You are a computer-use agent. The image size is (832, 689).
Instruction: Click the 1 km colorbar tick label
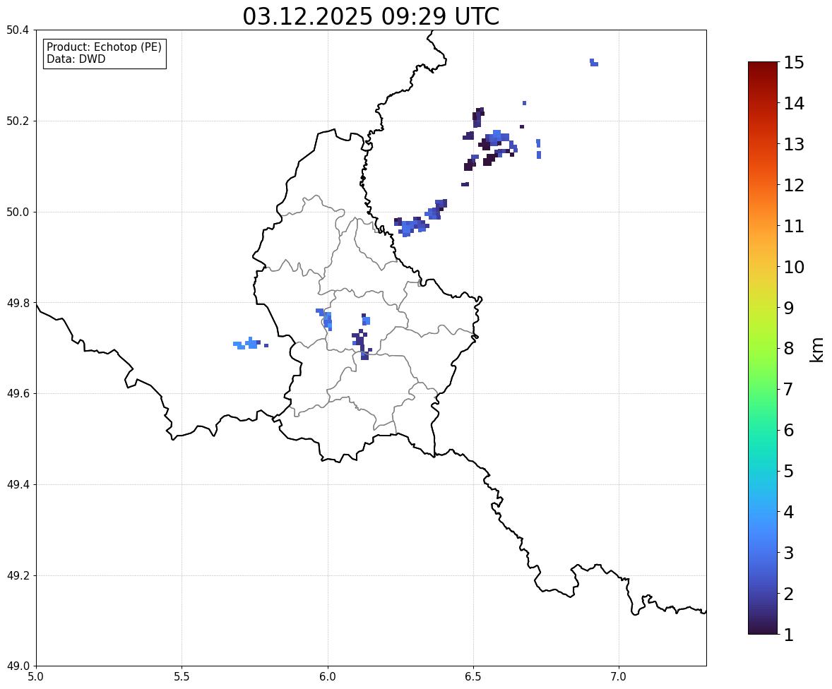[x=788, y=635]
